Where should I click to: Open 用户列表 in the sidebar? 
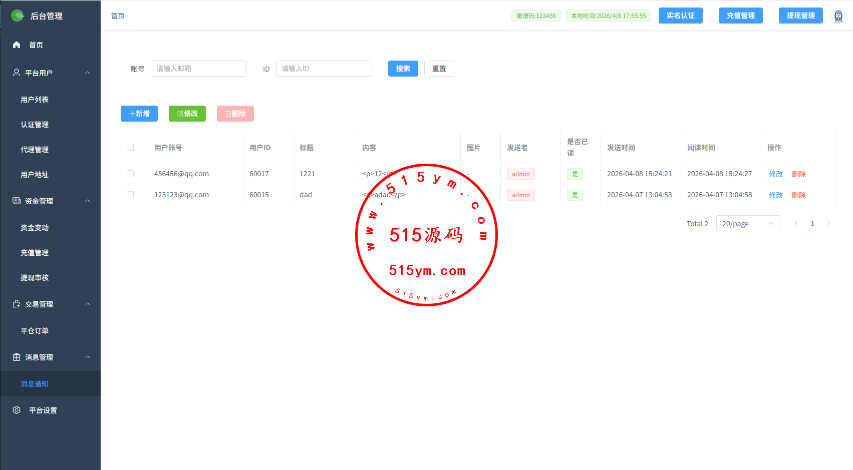35,100
